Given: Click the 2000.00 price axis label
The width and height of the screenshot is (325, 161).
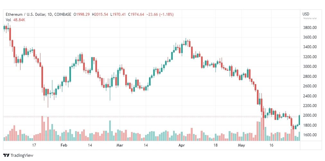Looking at the screenshot, I should pyautogui.click(x=311, y=115).
